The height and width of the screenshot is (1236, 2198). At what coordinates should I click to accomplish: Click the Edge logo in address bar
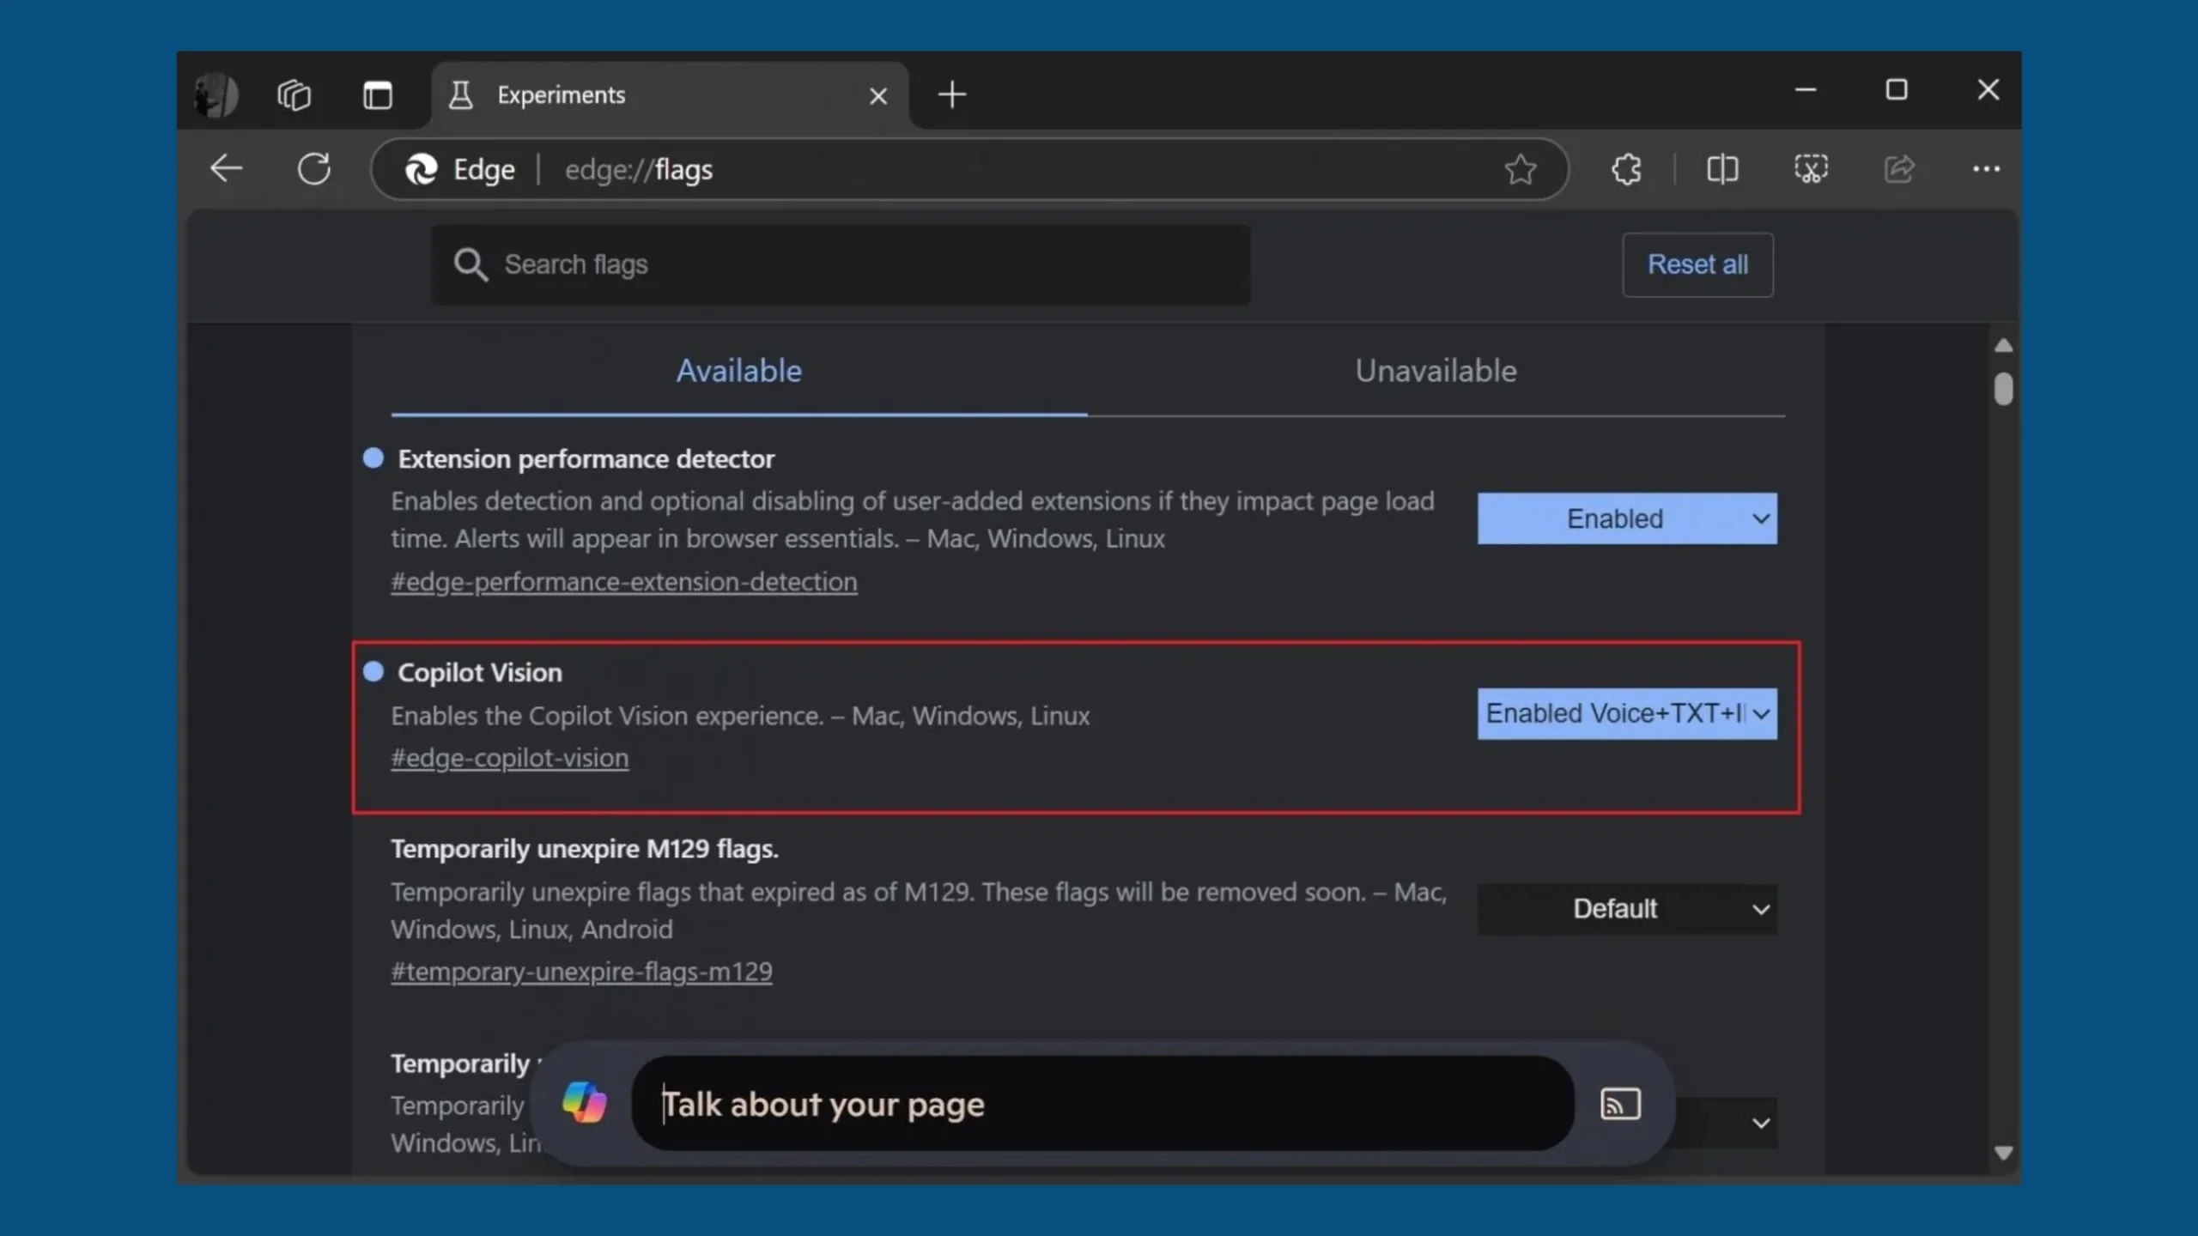[x=421, y=169]
